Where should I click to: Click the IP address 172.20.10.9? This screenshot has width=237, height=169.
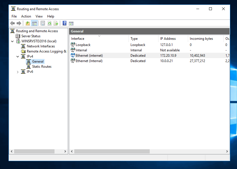(168, 55)
